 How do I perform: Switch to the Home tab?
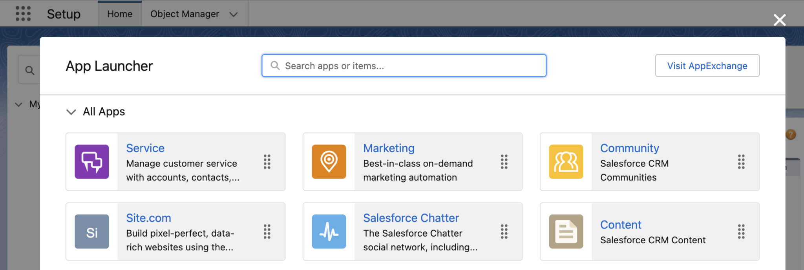(119, 14)
